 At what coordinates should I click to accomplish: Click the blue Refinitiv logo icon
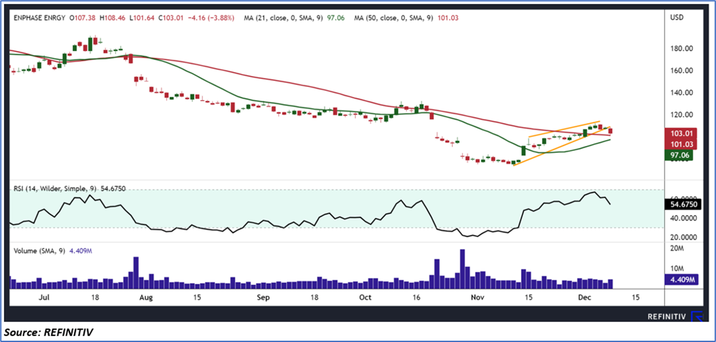(x=697, y=316)
